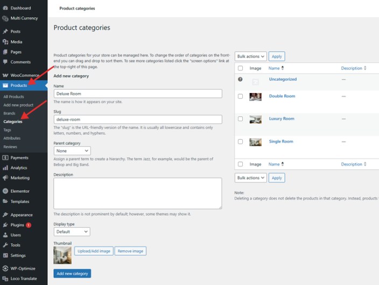Image resolution: width=379 pixels, height=285 pixels.
Task: Check the Double Room checkbox
Action: tap(240, 96)
